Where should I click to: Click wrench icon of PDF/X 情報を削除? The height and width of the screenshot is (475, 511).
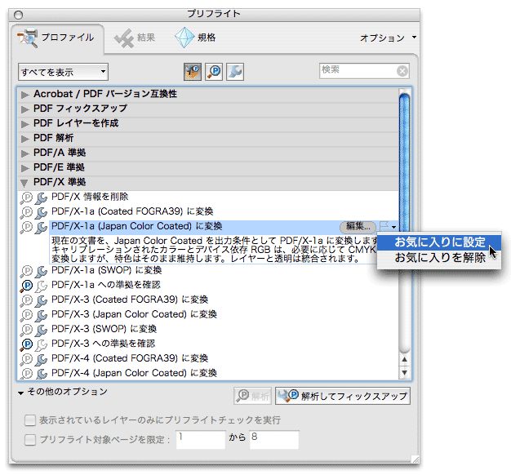point(41,198)
